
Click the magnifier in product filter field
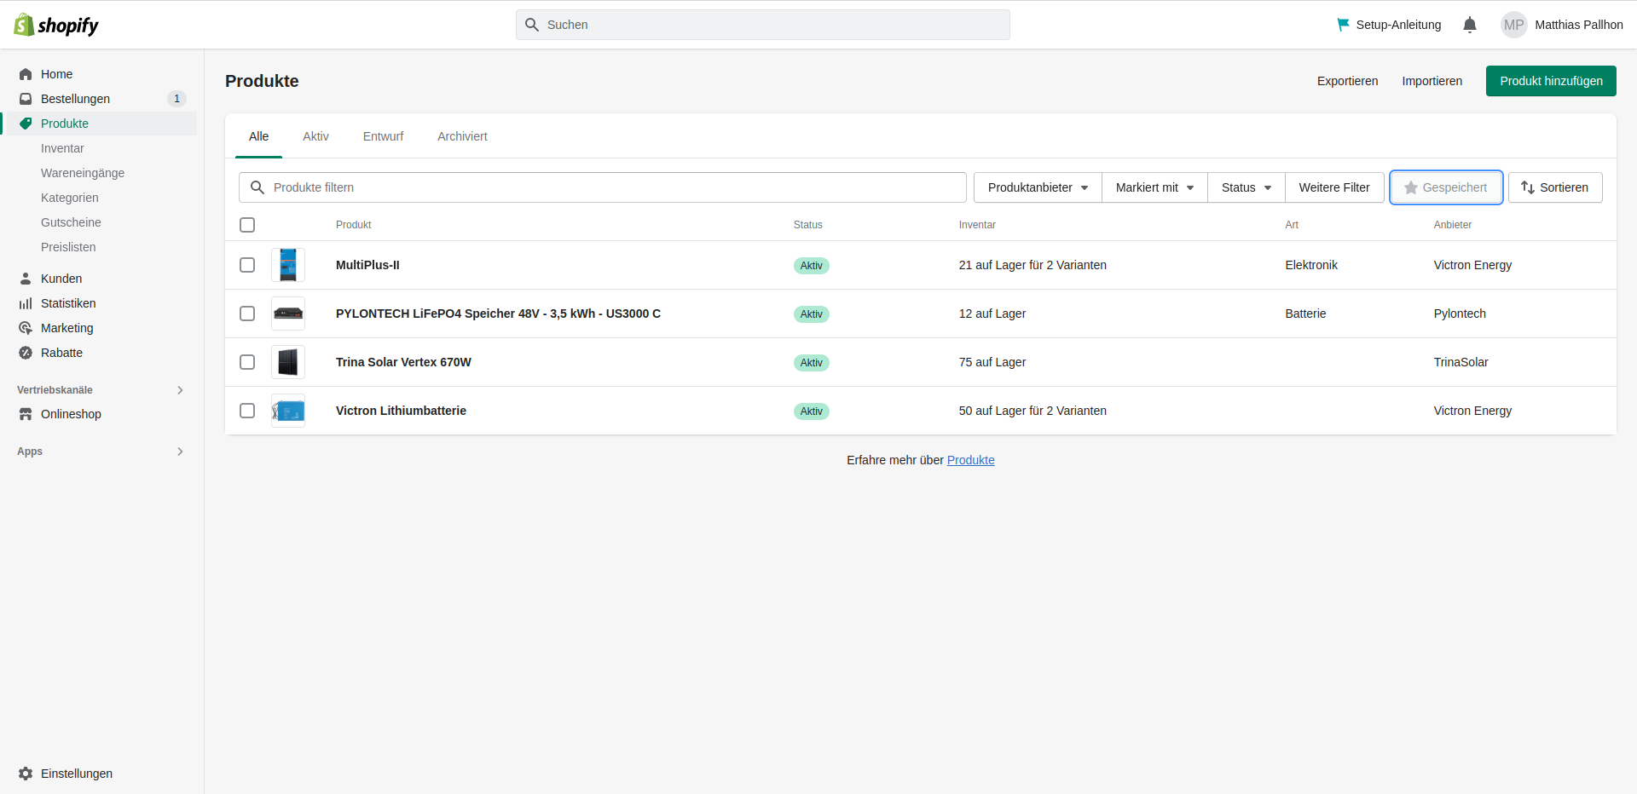pyautogui.click(x=257, y=187)
